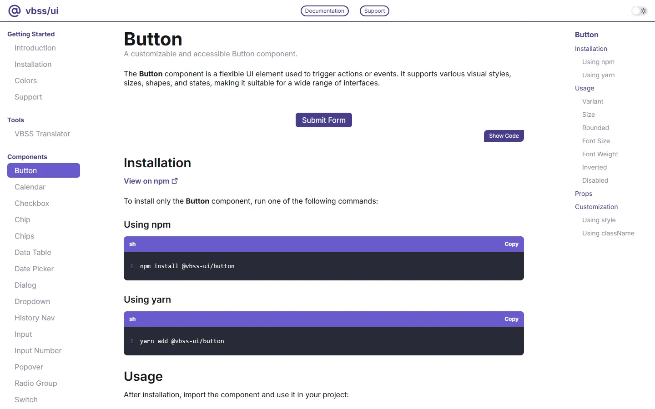Jump to Using yarn in the outline
This screenshot has width=655, height=409.
tap(598, 75)
